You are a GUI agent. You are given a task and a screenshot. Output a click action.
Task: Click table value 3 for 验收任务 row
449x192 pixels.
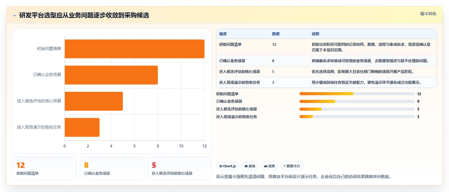coord(273,83)
